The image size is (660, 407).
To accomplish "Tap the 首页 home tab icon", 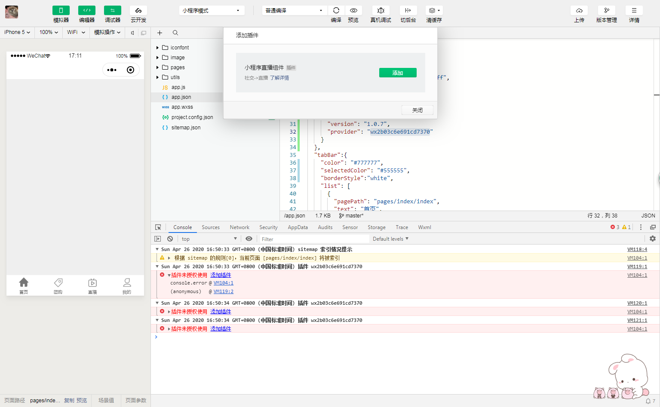I will [24, 282].
